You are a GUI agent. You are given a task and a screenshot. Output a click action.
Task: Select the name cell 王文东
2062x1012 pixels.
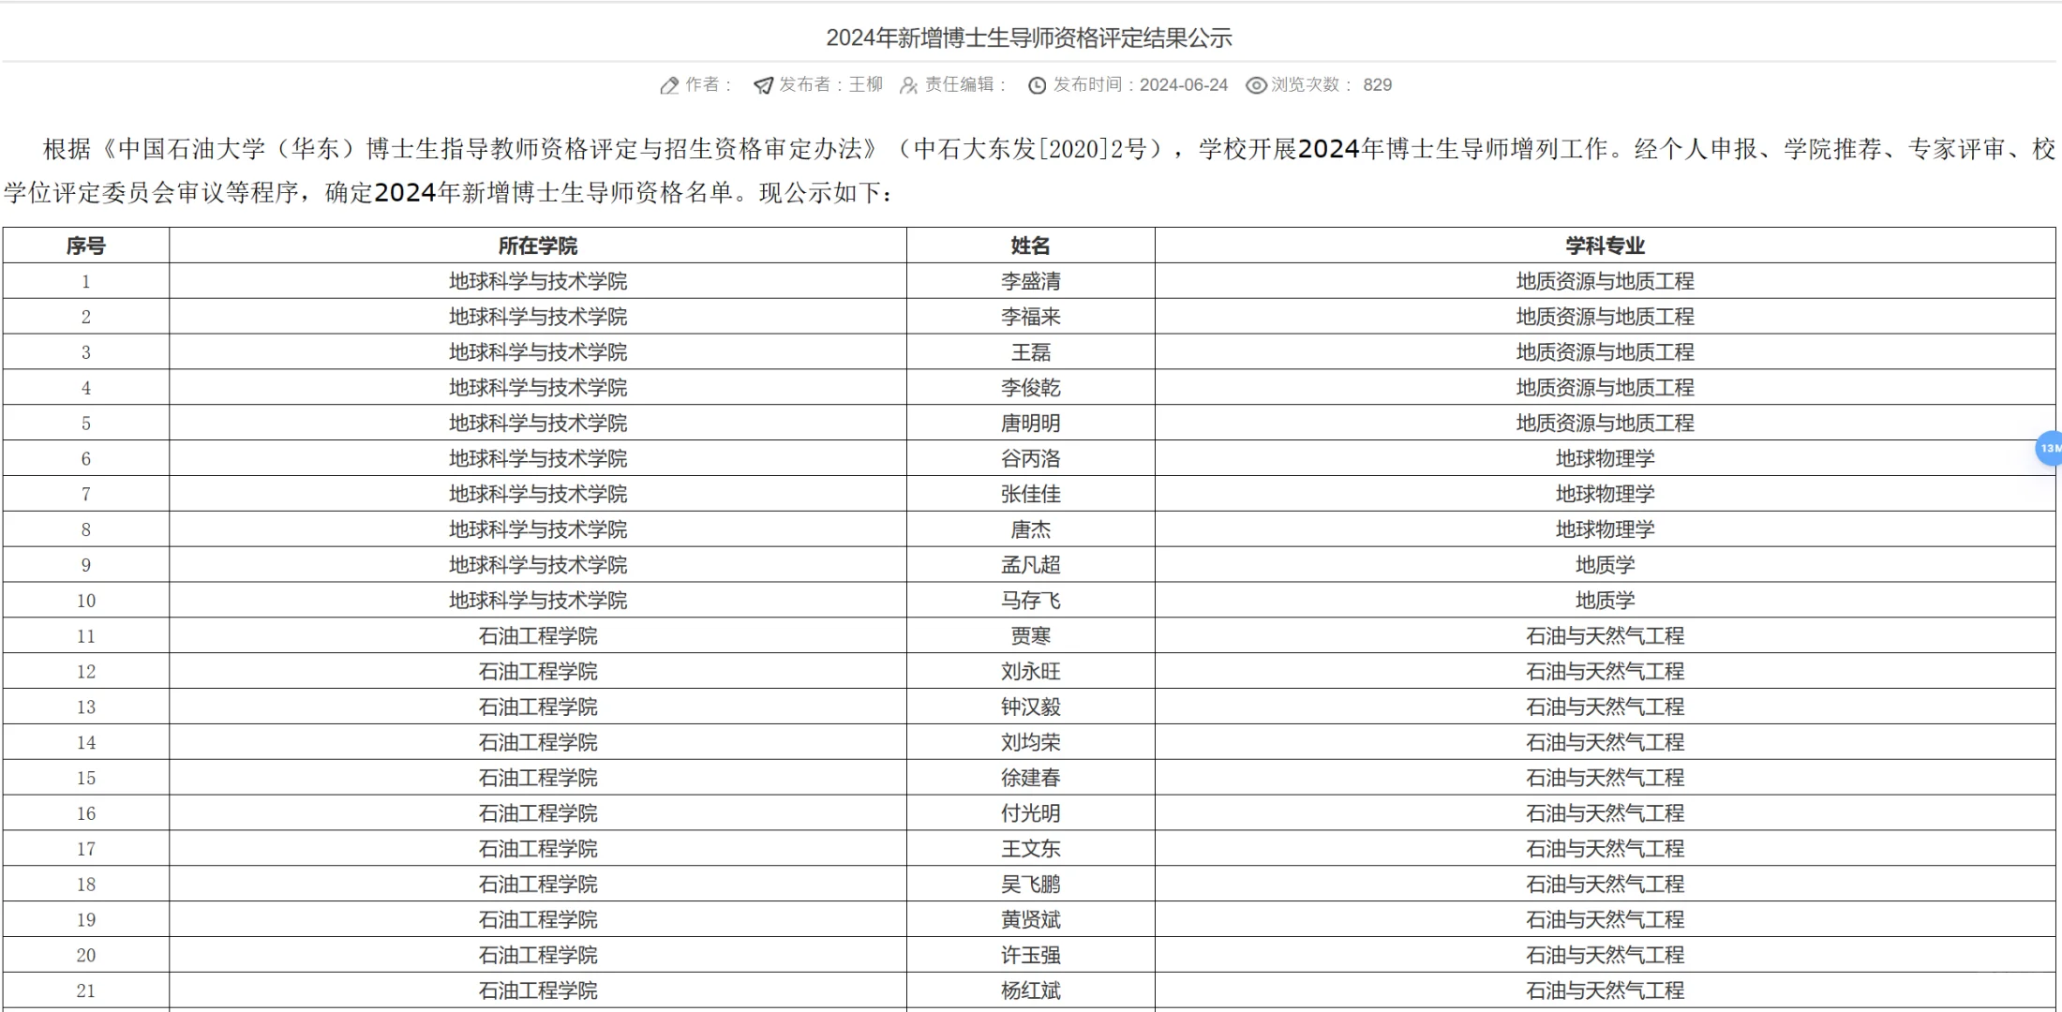pyautogui.click(x=1031, y=849)
